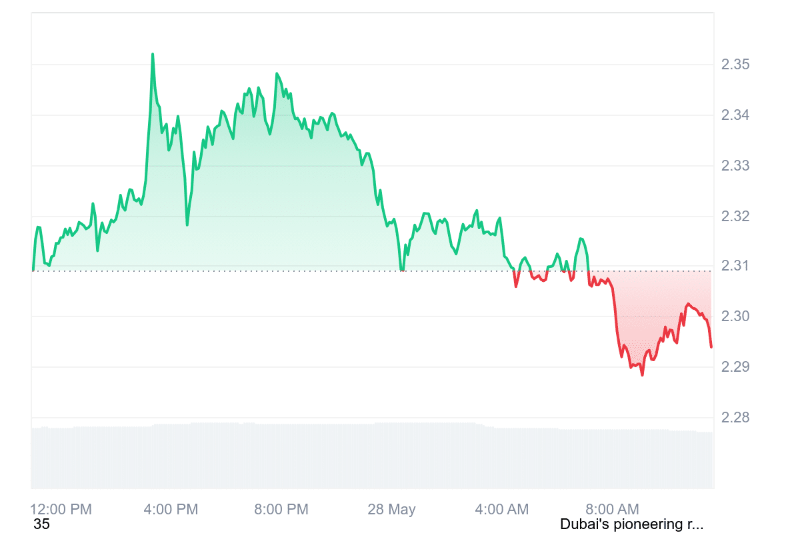This screenshot has height=533, width=800.
Task: Click the 12:00 PM time axis label
Action: pyautogui.click(x=61, y=510)
